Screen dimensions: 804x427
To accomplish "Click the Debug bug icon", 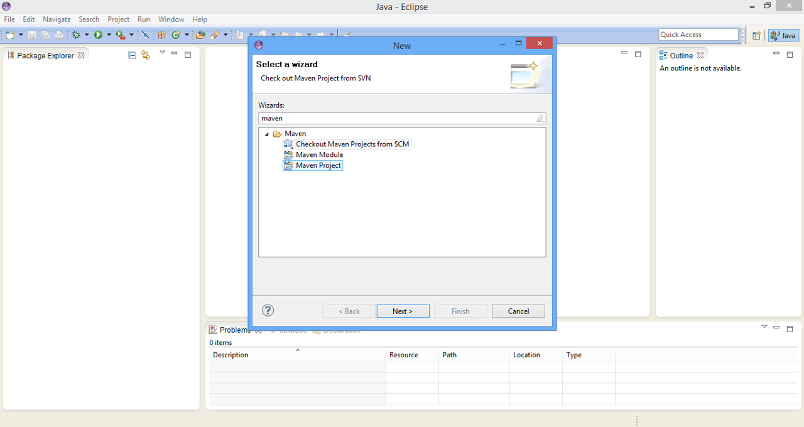I will 76,35.
